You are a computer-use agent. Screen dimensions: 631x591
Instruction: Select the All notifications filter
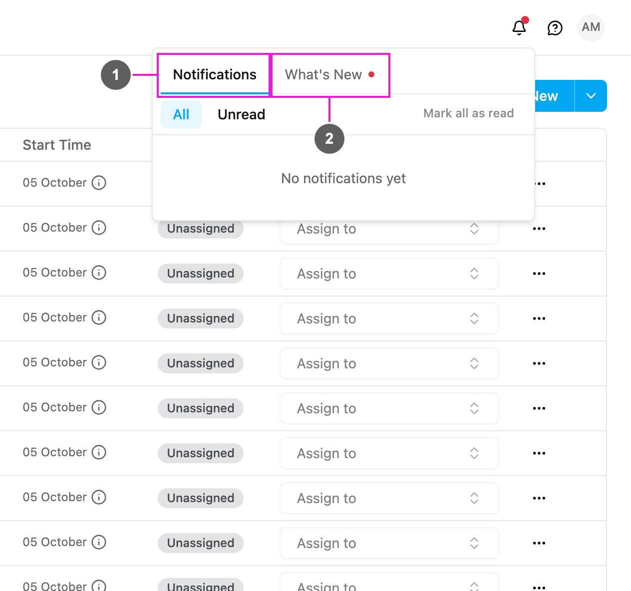(x=181, y=114)
